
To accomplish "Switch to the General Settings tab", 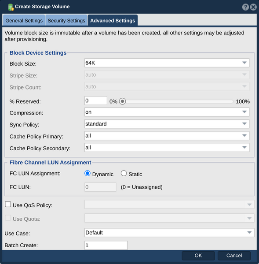I will pos(24,20).
